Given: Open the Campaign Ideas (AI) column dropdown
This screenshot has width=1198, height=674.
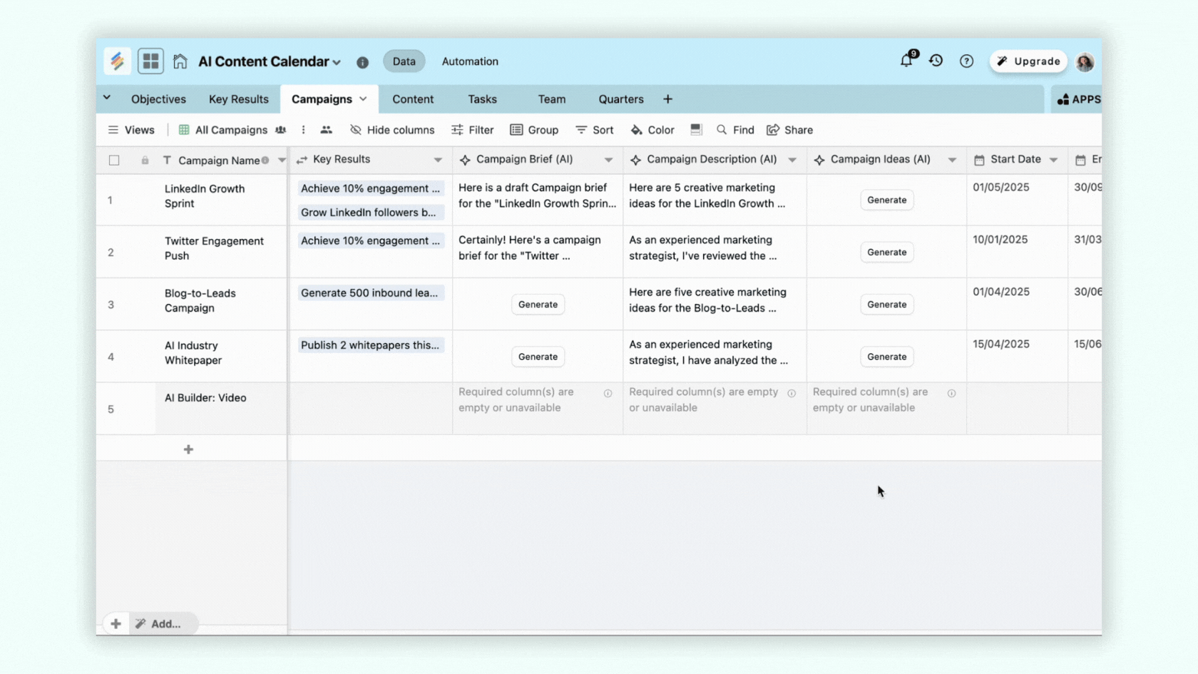Looking at the screenshot, I should [x=952, y=160].
